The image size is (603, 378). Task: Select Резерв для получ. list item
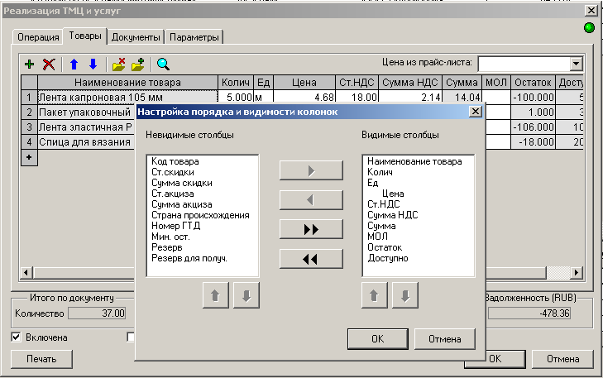point(189,258)
